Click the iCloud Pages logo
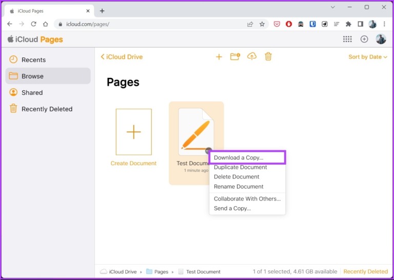This screenshot has height=280, width=394. (35, 39)
